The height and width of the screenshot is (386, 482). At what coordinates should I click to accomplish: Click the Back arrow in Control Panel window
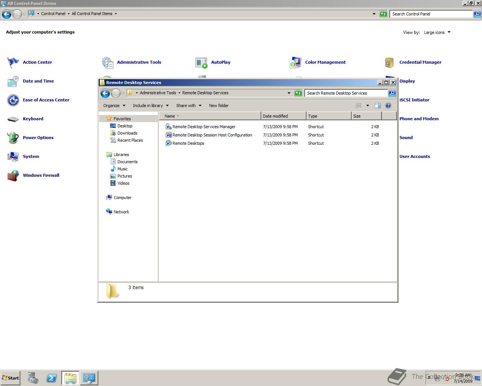pos(6,14)
